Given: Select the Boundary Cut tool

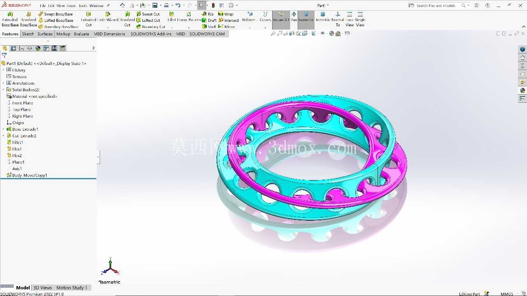Looking at the screenshot, I should tap(150, 26).
